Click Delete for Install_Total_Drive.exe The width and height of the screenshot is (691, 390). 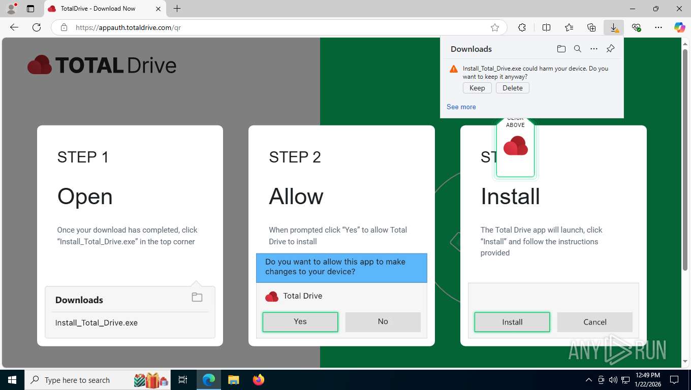tap(513, 88)
